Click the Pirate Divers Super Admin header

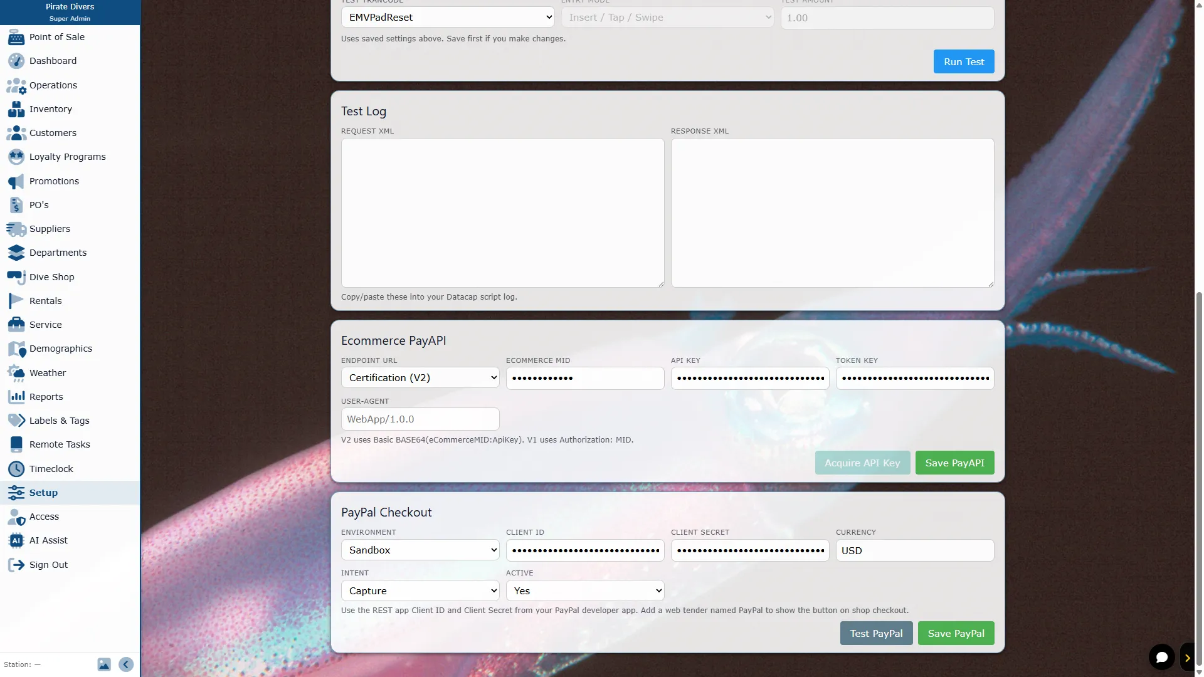(70, 12)
